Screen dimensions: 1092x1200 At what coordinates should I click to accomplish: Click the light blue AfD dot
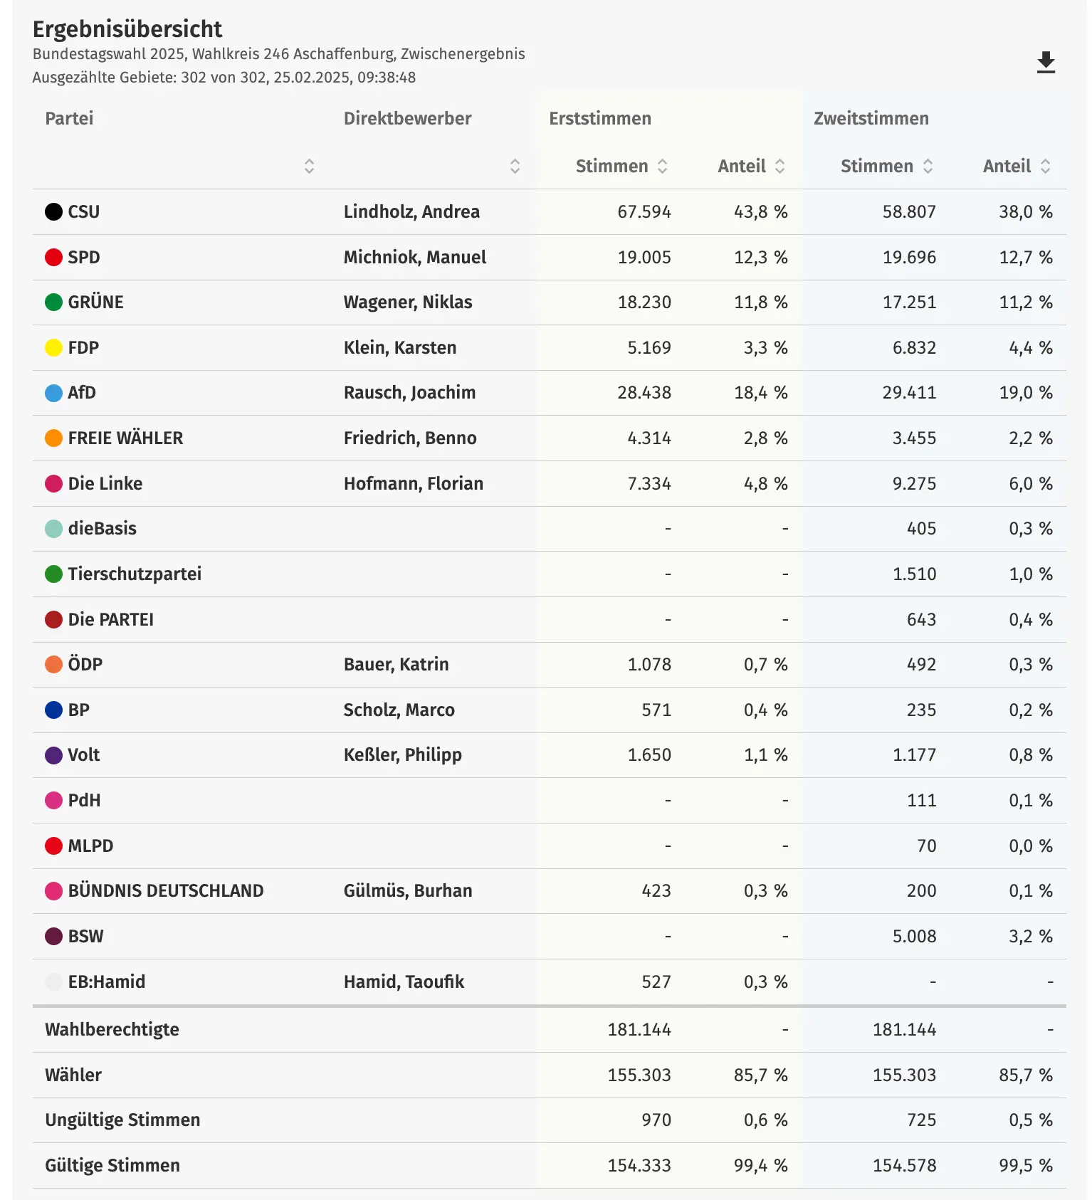(53, 393)
